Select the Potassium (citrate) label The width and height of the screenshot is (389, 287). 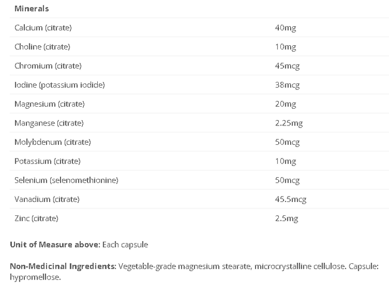48,161
